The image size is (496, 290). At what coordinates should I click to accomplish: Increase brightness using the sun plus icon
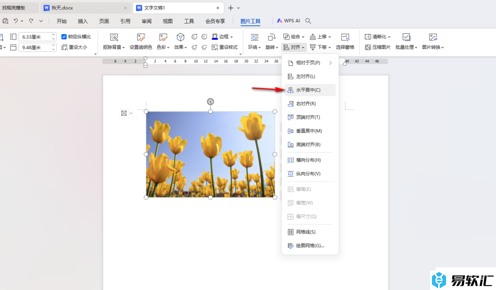point(195,47)
